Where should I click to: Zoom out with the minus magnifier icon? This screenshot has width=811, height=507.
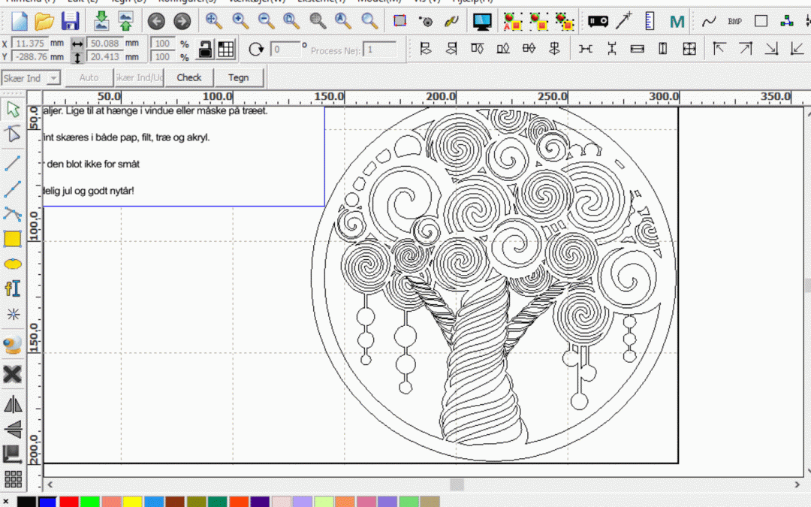pos(266,21)
